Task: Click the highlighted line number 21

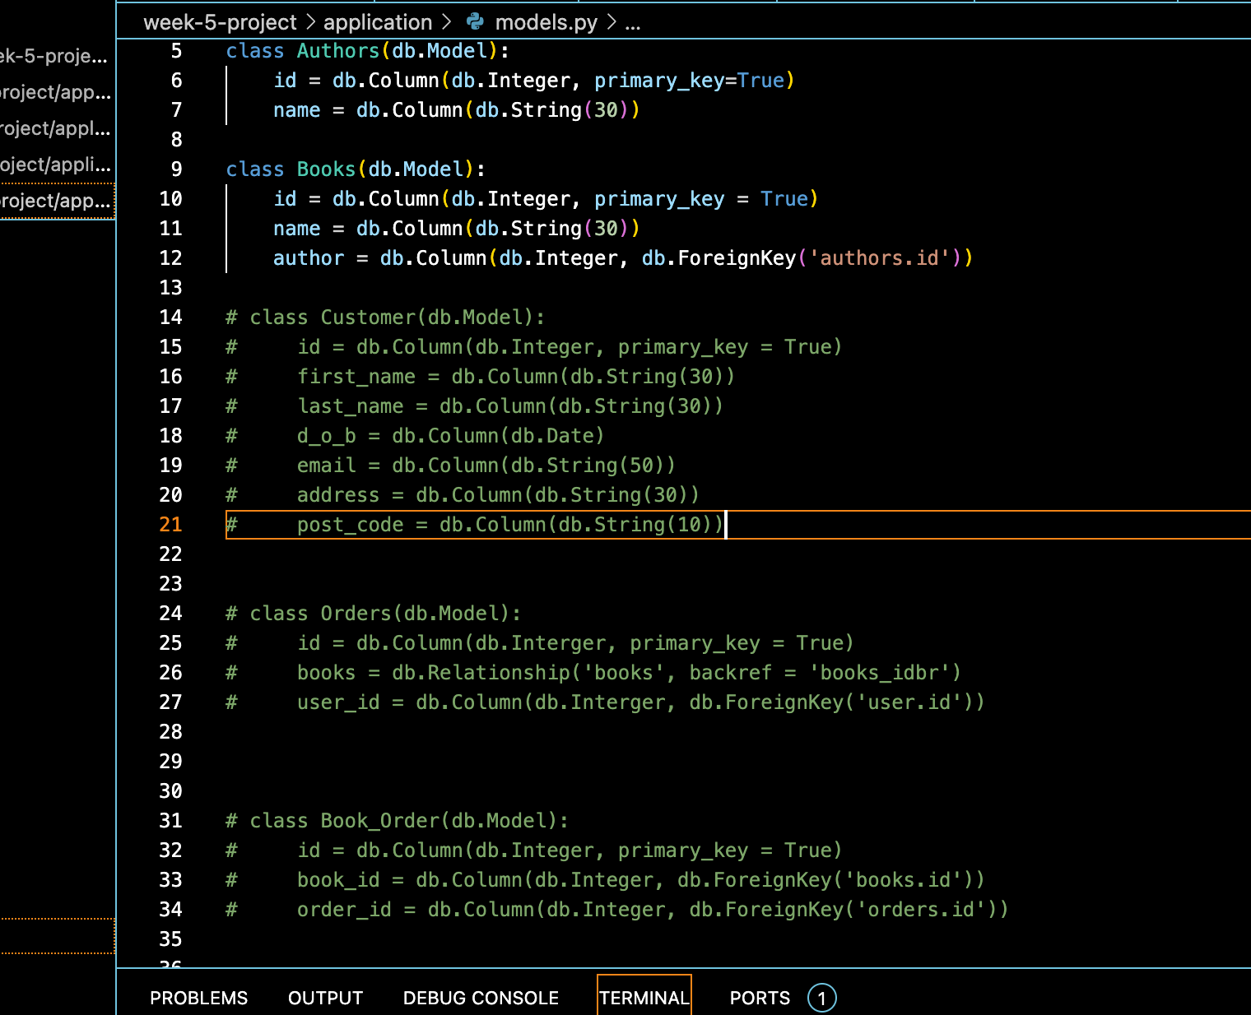Action: 170,525
